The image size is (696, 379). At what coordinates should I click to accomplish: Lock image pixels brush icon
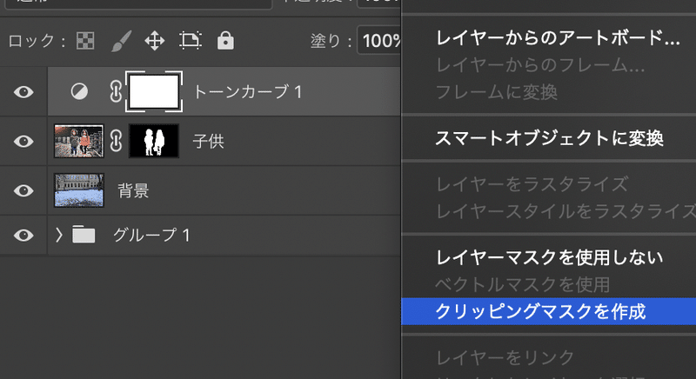121,41
